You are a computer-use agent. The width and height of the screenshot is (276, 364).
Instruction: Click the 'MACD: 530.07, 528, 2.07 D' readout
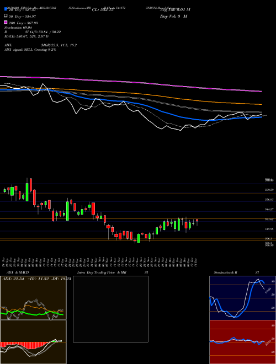[26, 36]
